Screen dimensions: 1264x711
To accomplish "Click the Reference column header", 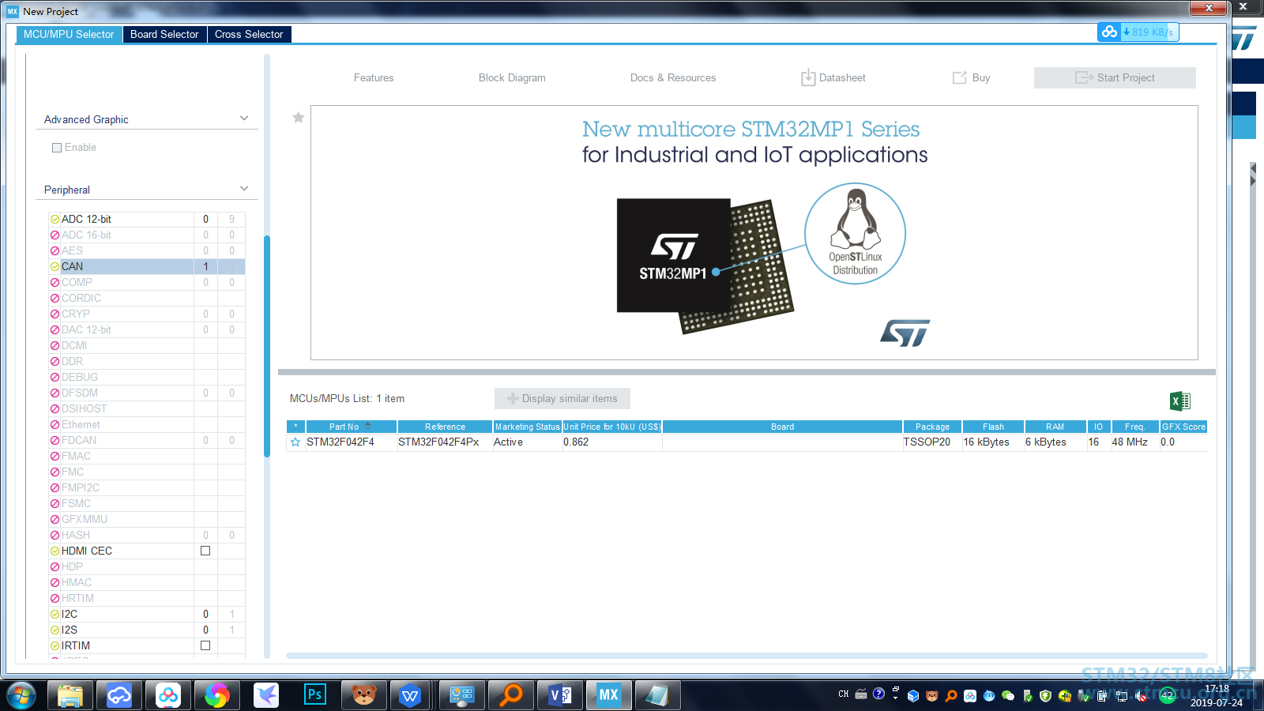I will [x=445, y=427].
